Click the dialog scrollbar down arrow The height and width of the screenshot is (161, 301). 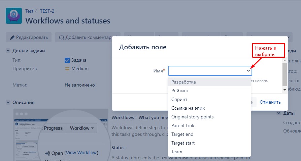click(285, 90)
